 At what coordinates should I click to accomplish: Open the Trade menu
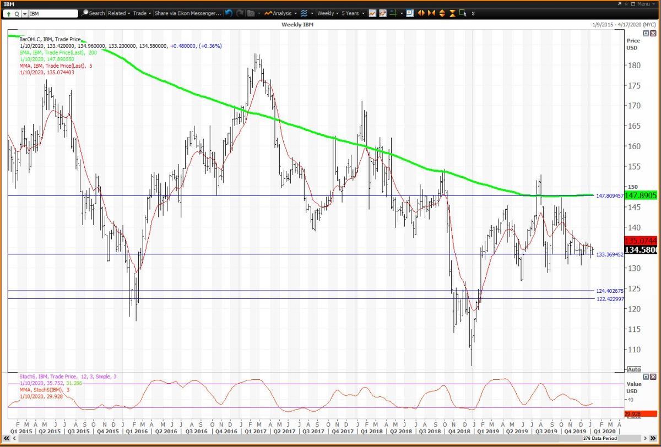click(141, 13)
